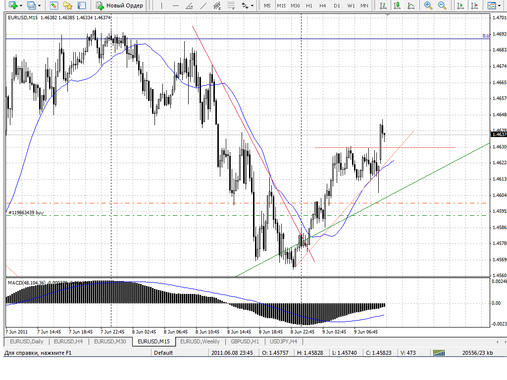Toggle candlestick chart mode
The image size is (507, 380).
coord(397,5)
